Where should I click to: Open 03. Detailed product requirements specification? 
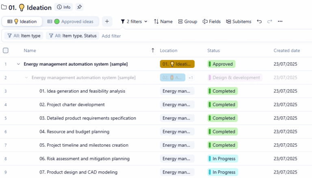point(88,118)
